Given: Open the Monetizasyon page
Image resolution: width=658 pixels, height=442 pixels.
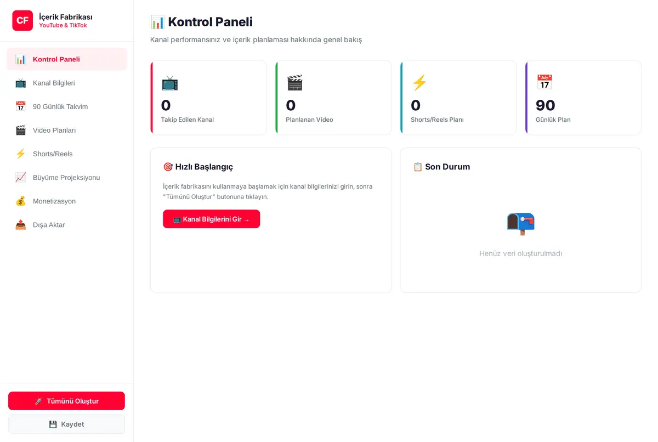Looking at the screenshot, I should (x=67, y=201).
